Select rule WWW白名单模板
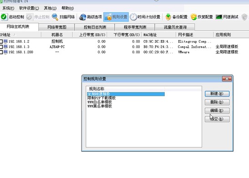 100,102
